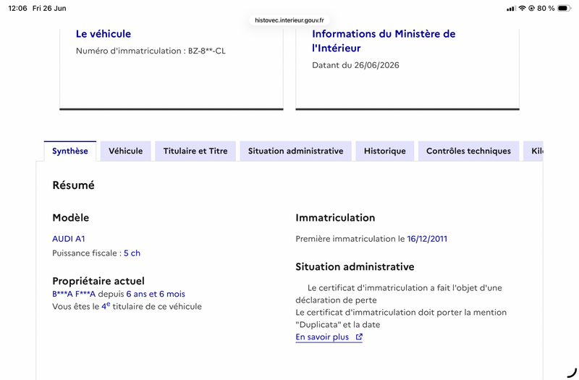Click the external link icon beside En savoir plus
The width and height of the screenshot is (579, 380).
click(x=359, y=337)
